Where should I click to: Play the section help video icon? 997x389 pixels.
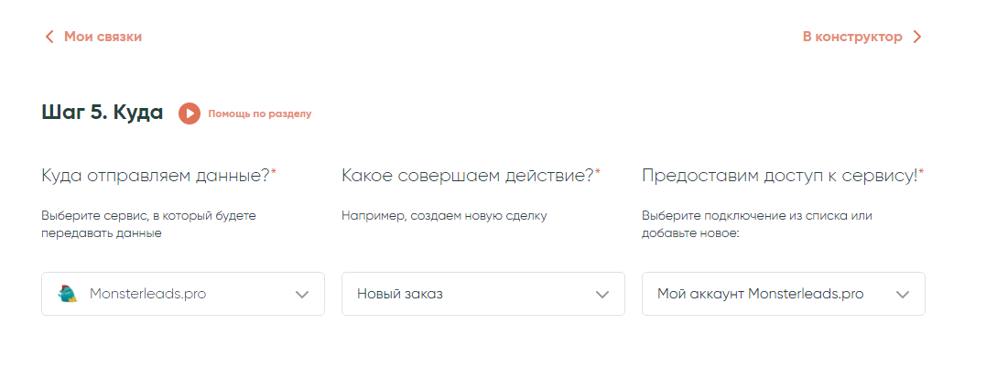[x=190, y=113]
